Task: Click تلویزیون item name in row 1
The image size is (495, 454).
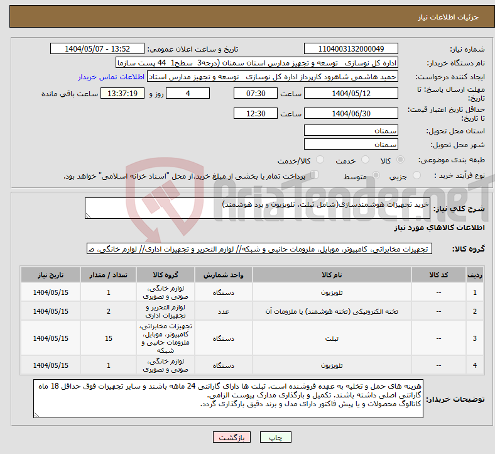Action: click(332, 293)
